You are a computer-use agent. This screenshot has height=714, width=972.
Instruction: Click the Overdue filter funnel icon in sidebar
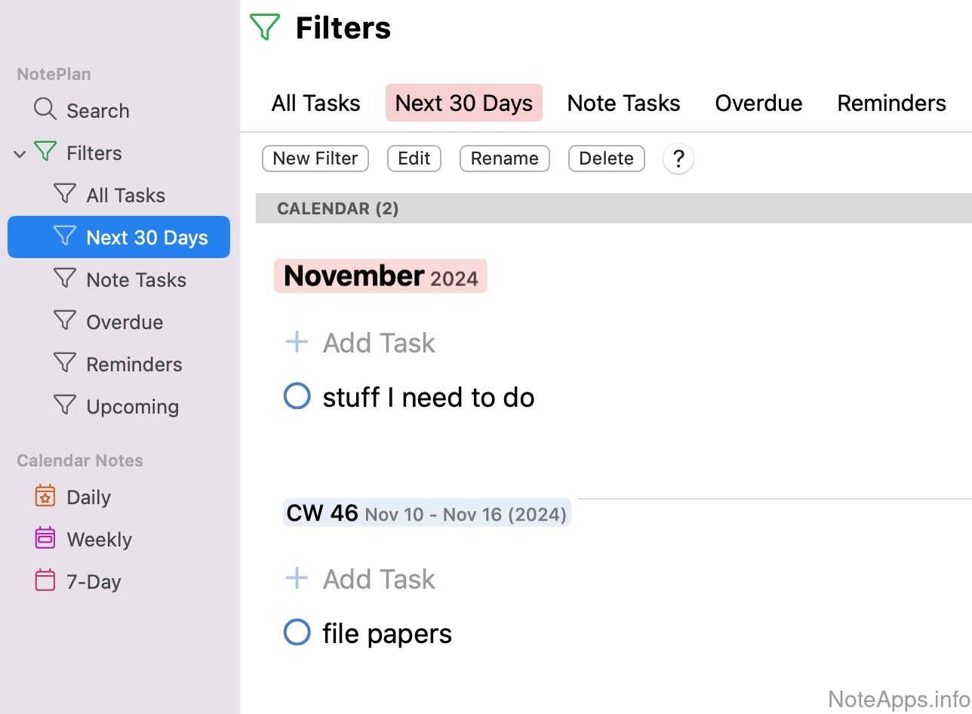click(65, 321)
